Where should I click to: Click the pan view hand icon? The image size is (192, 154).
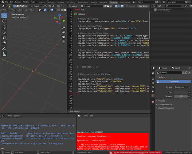coord(64,32)
